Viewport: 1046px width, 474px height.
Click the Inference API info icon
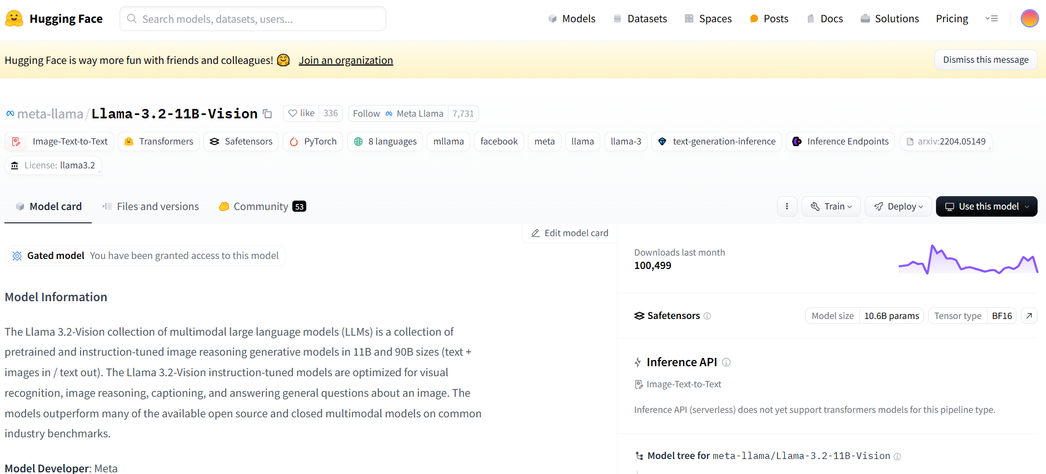726,362
